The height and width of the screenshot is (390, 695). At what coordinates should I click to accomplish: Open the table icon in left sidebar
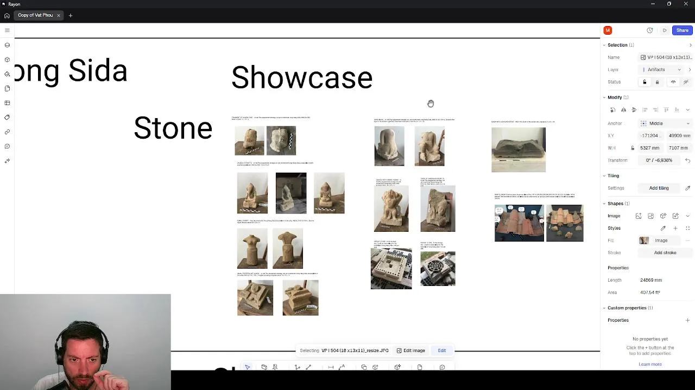point(7,103)
